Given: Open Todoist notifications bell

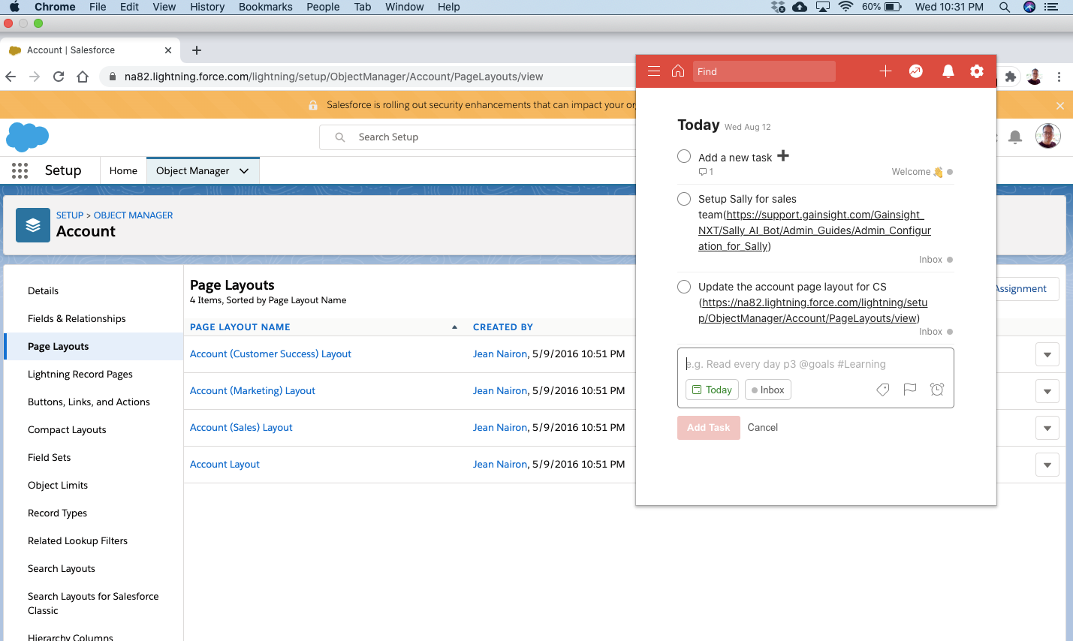Looking at the screenshot, I should 948,71.
